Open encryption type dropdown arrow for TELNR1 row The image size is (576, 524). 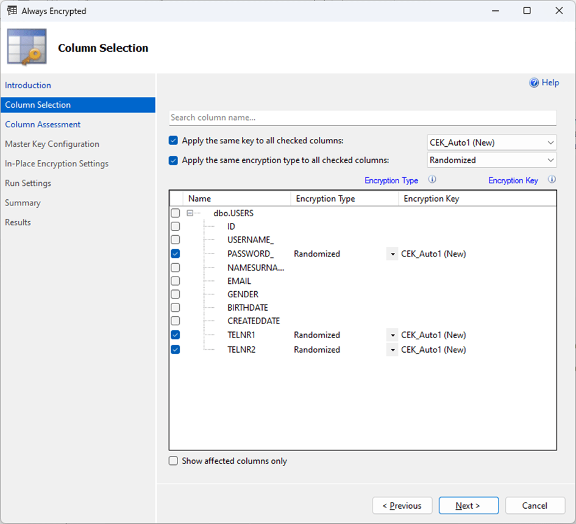[x=392, y=335]
